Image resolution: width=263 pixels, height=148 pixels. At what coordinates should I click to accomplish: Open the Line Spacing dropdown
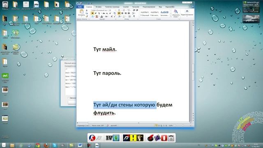(x=134, y=13)
